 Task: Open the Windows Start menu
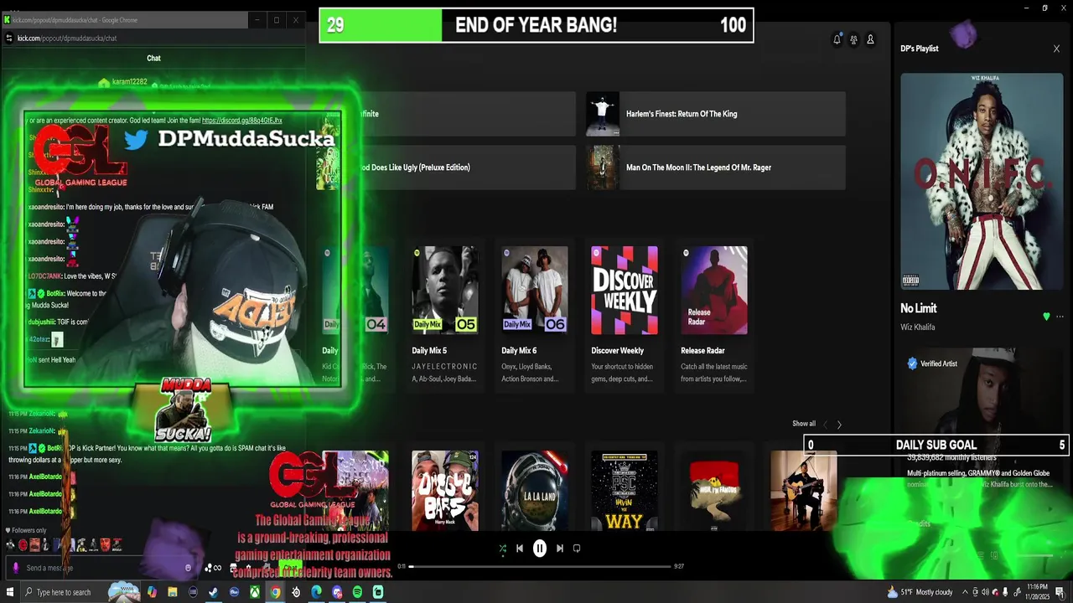[x=10, y=592]
